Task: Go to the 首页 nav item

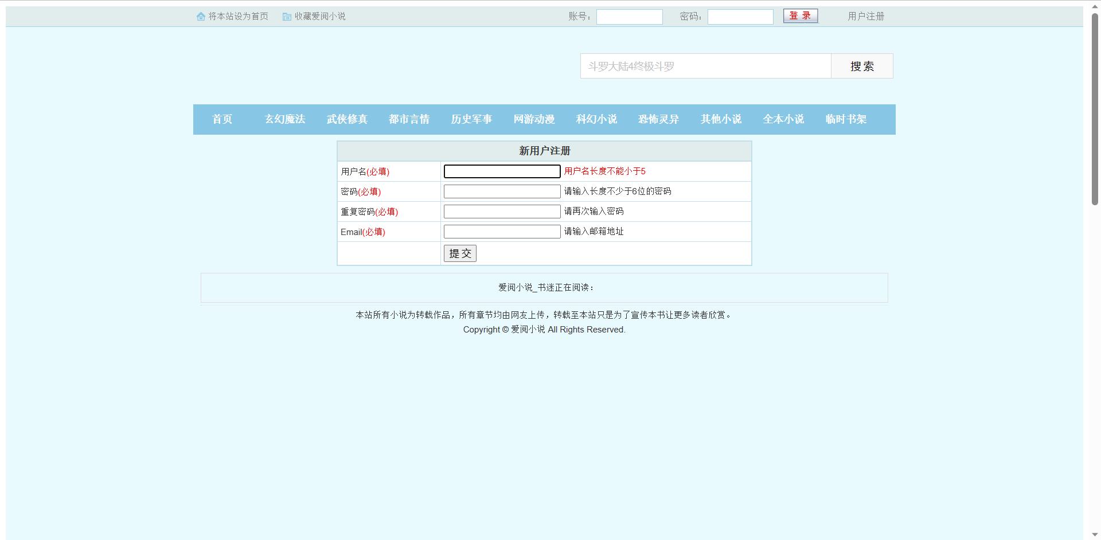Action: [x=222, y=119]
